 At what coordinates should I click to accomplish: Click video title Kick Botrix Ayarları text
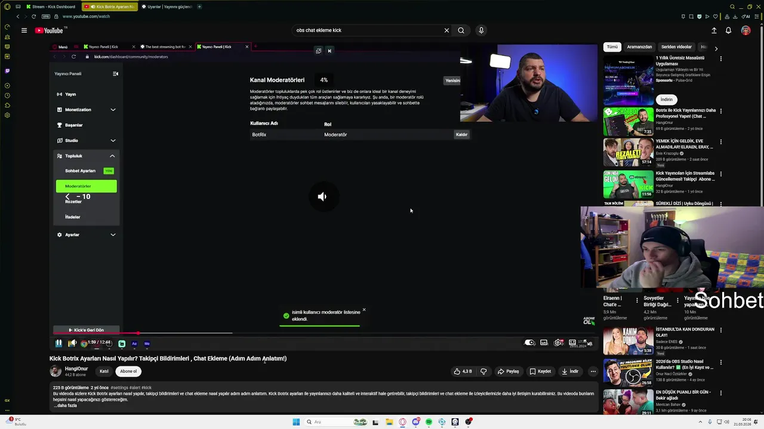coord(168,359)
